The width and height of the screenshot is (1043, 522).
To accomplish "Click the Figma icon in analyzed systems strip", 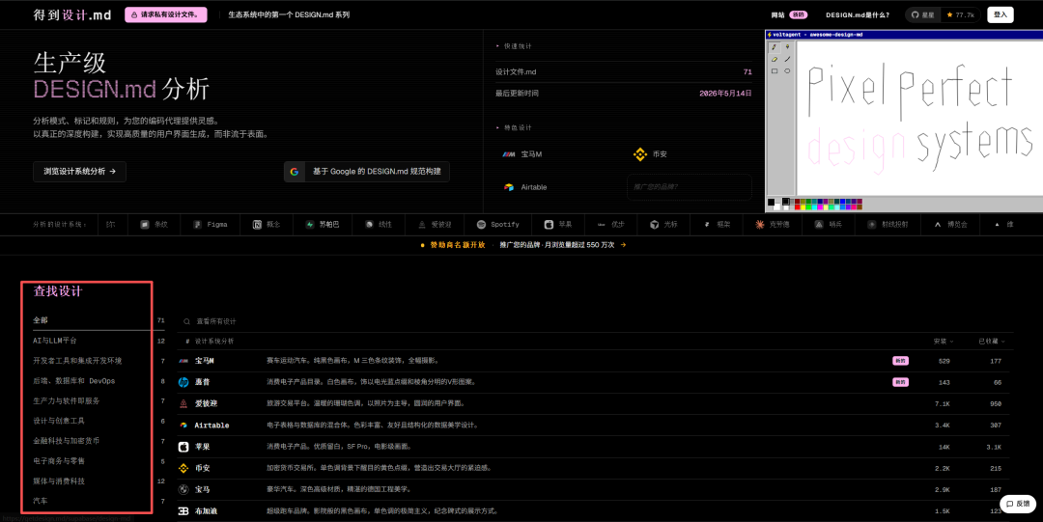I will [197, 225].
